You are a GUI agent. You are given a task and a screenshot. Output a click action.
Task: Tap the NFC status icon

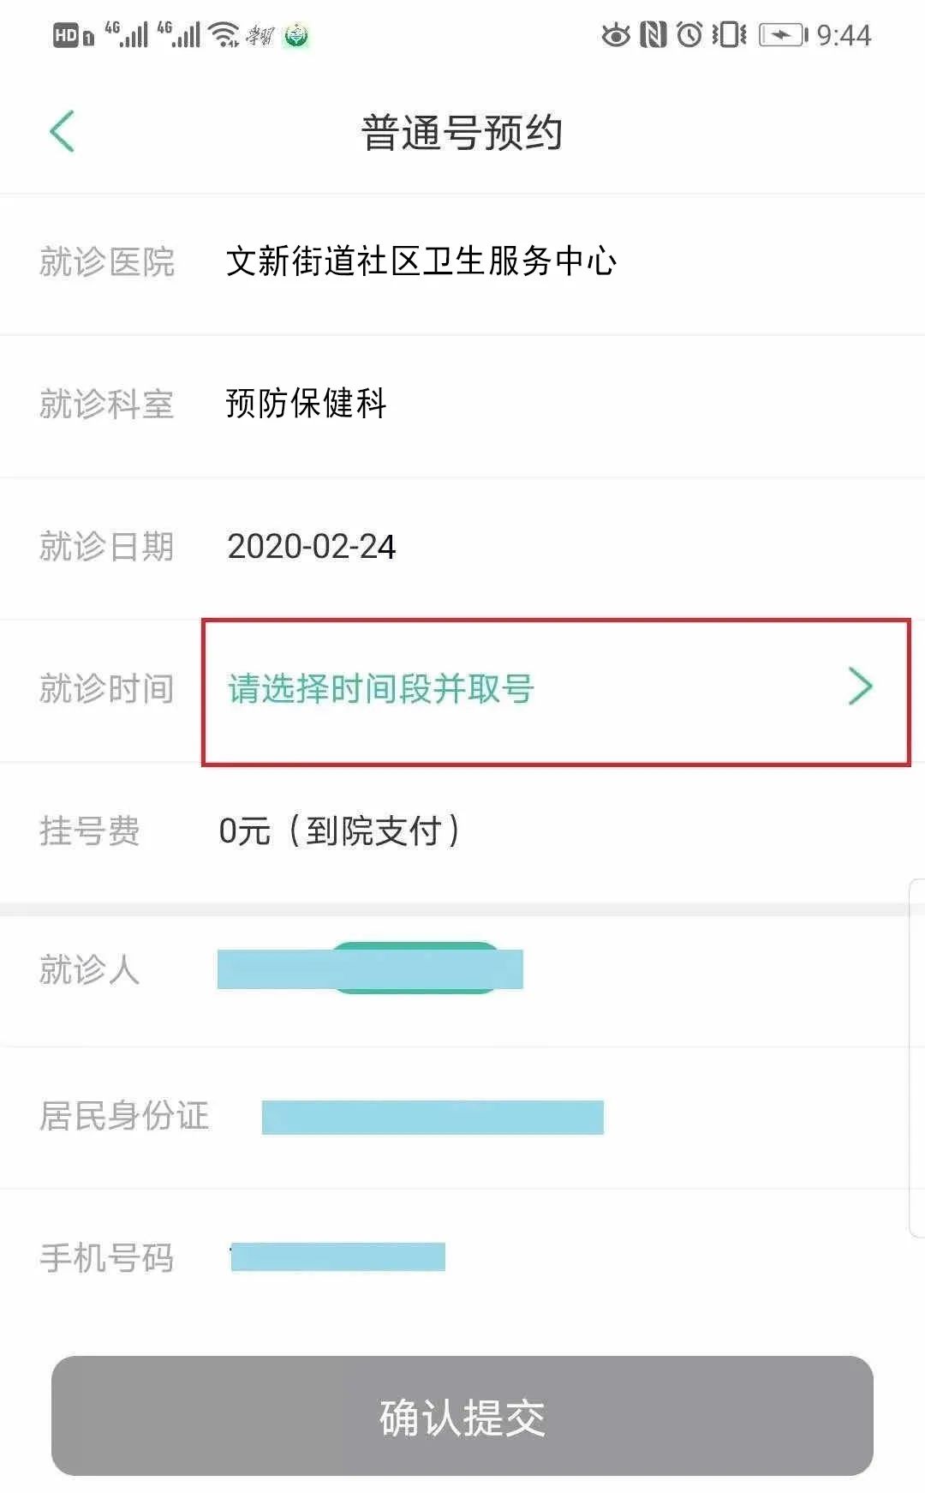653,35
